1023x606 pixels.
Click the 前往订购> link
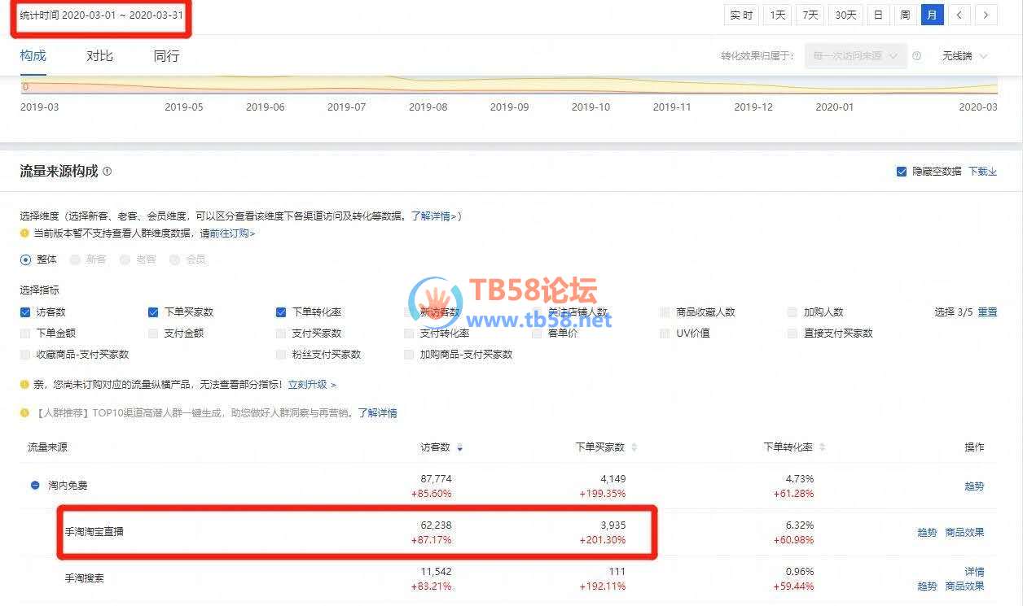tap(232, 233)
